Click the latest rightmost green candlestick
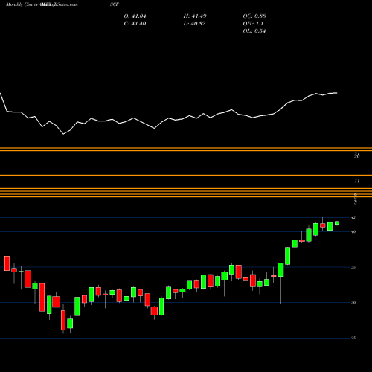This screenshot has height=372, width=372. tap(337, 223)
